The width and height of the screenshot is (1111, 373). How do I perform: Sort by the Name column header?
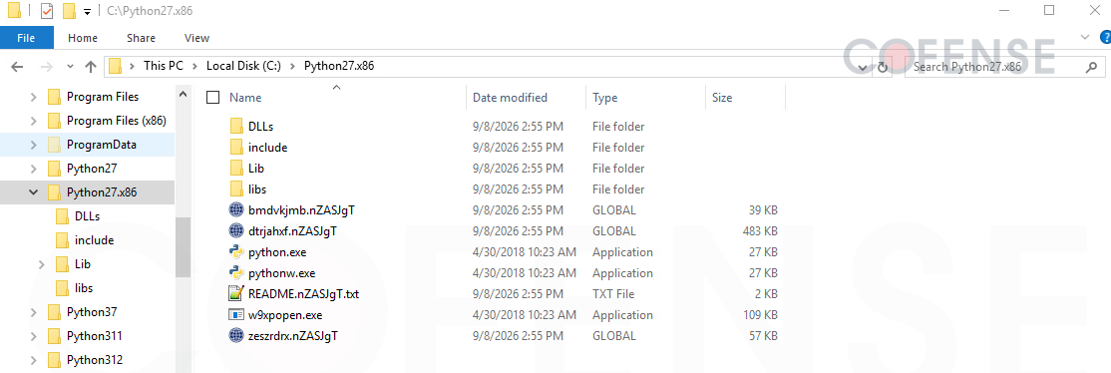coord(245,98)
